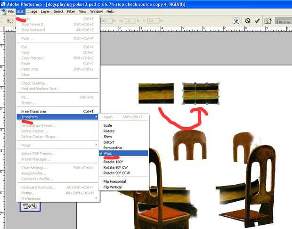292x229 pixels.
Task: Choose Scale in the Transform submenu
Action: (124, 125)
